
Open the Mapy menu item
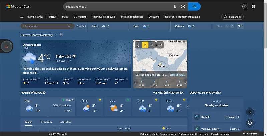pos(65,17)
